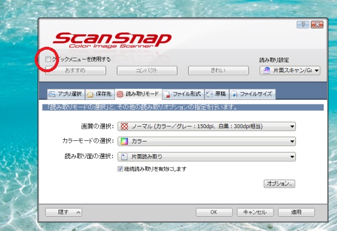Open the 画質の選択 dropdown
337x231 pixels.
206,126
